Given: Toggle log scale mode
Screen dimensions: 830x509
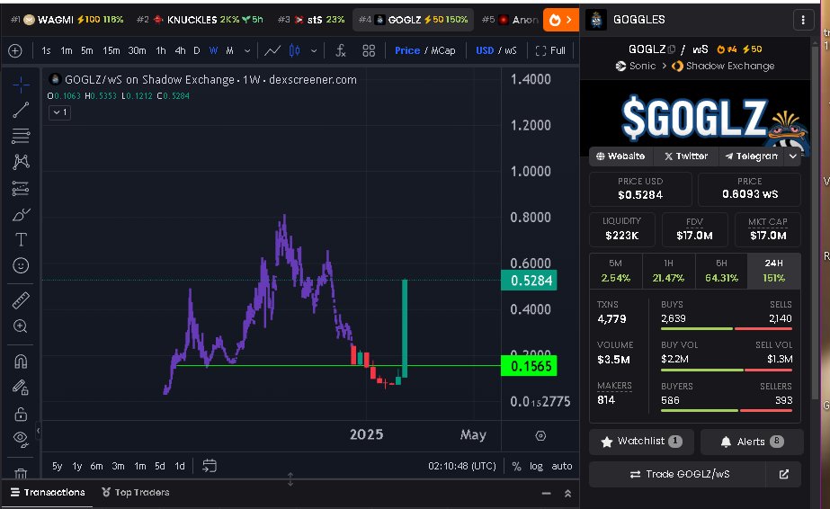Looking at the screenshot, I should point(536,466).
